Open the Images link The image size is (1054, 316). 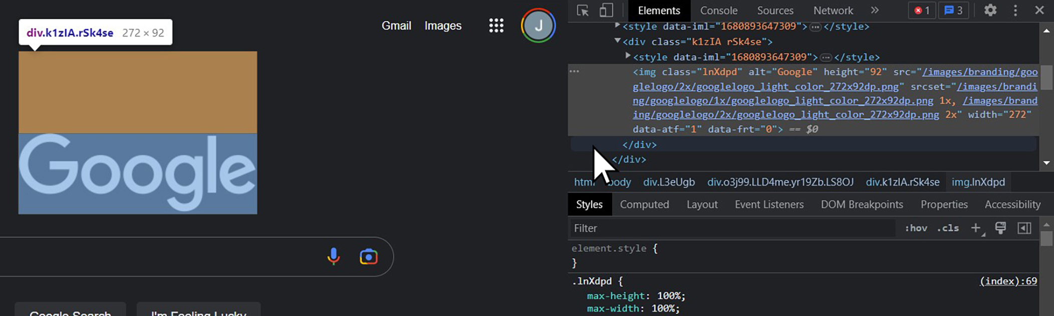point(443,25)
